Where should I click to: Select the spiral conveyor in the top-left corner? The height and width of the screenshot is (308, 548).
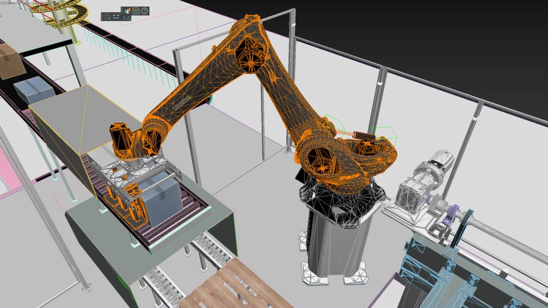click(x=68, y=13)
